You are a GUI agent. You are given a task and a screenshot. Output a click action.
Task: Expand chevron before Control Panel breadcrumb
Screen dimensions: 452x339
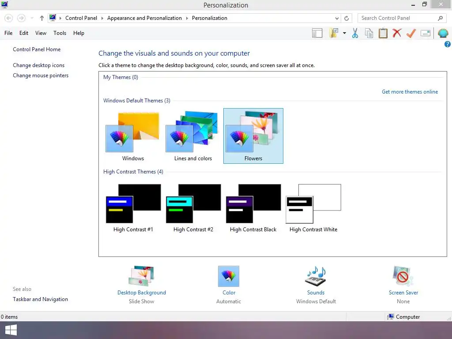point(60,18)
